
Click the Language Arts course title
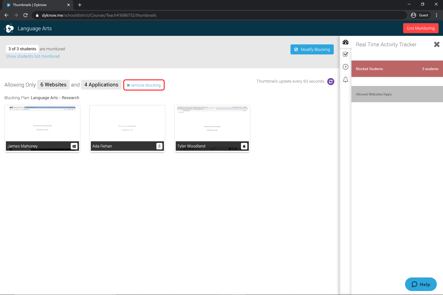coord(35,28)
